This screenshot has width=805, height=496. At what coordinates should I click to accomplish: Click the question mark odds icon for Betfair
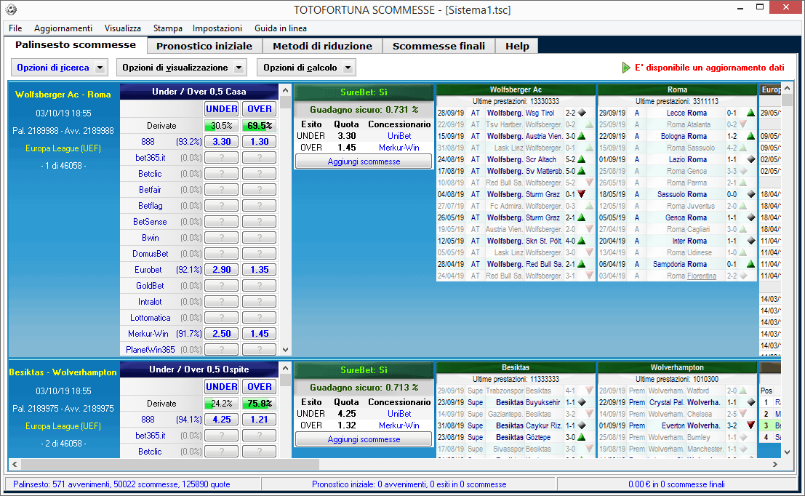tap(221, 189)
